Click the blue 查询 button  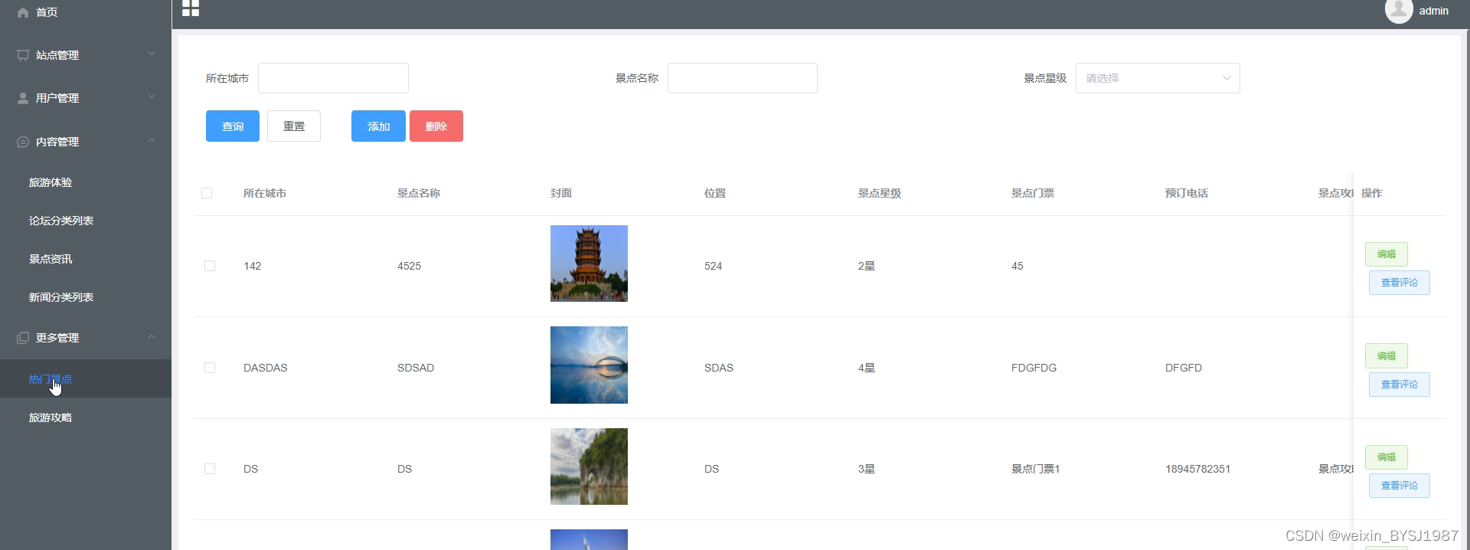[233, 126]
